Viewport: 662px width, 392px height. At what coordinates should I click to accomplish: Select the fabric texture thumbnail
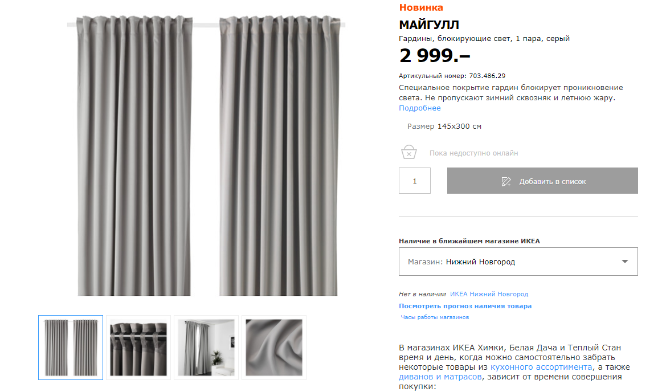click(x=274, y=347)
